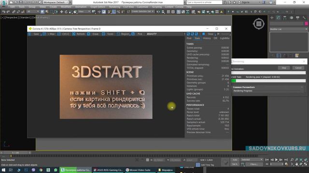Image resolution: width=309 pixels, height=173 pixels.
Task: Switch to the Post tab in Corona VFB
Action: (189, 38)
